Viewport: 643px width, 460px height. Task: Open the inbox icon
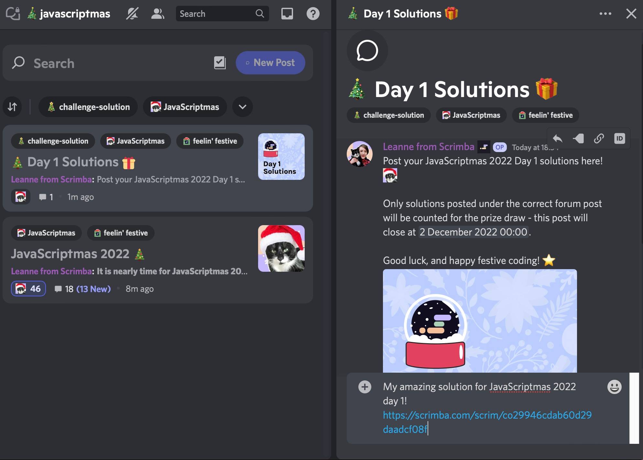point(287,14)
